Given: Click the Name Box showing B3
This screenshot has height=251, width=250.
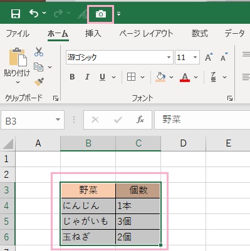Looking at the screenshot, I should [33, 120].
